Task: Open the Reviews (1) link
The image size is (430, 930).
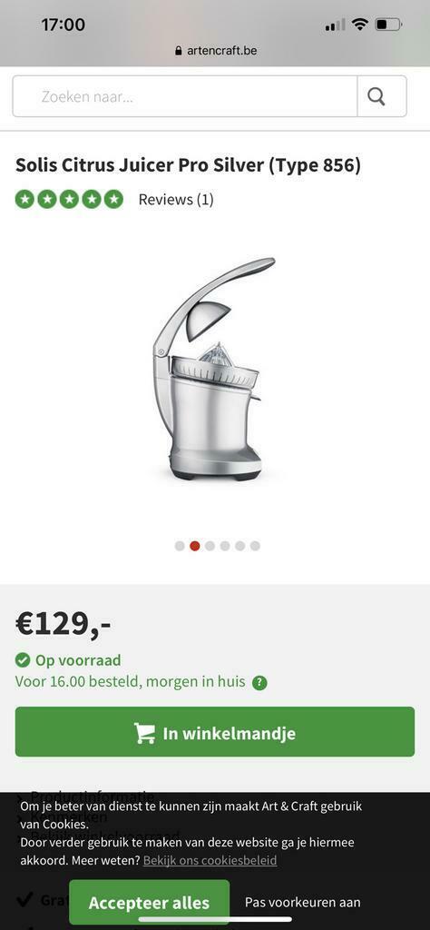Action: [176, 200]
